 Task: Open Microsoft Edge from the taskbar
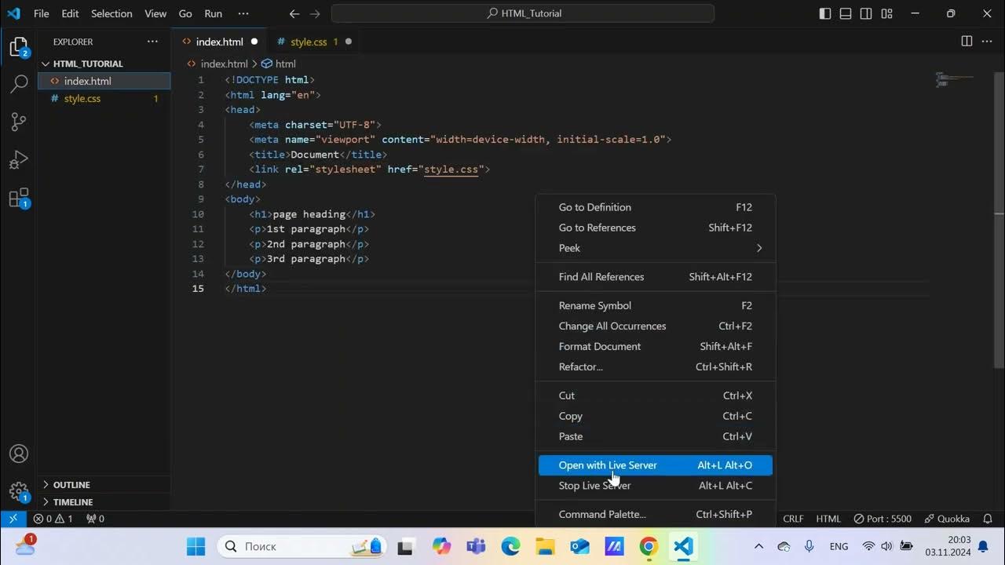[510, 546]
